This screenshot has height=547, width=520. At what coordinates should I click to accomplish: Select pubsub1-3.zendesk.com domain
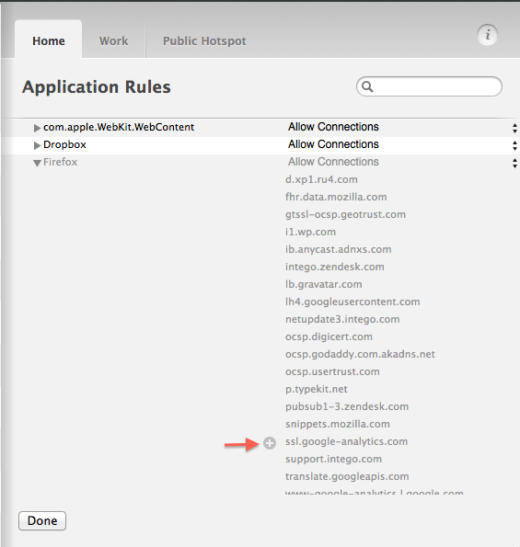point(347,406)
